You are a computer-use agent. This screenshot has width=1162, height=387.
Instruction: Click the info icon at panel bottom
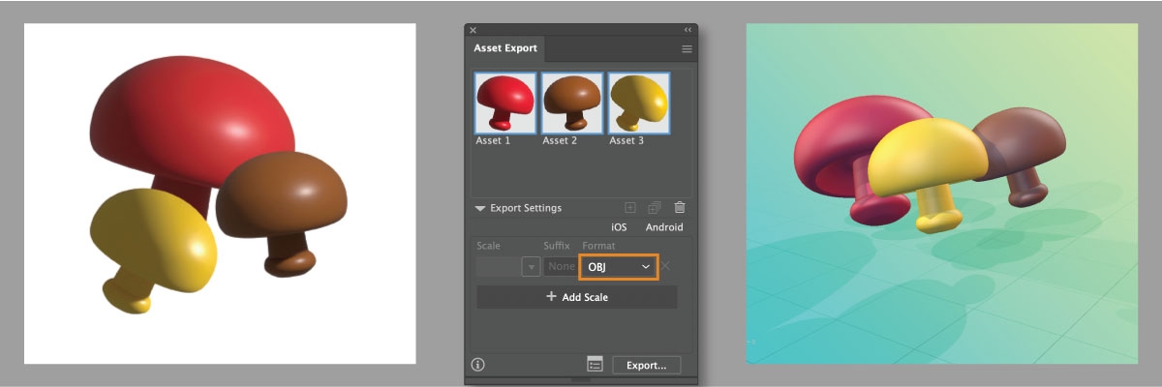tap(478, 365)
